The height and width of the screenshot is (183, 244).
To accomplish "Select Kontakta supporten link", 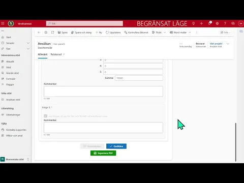I will pos(16,130).
